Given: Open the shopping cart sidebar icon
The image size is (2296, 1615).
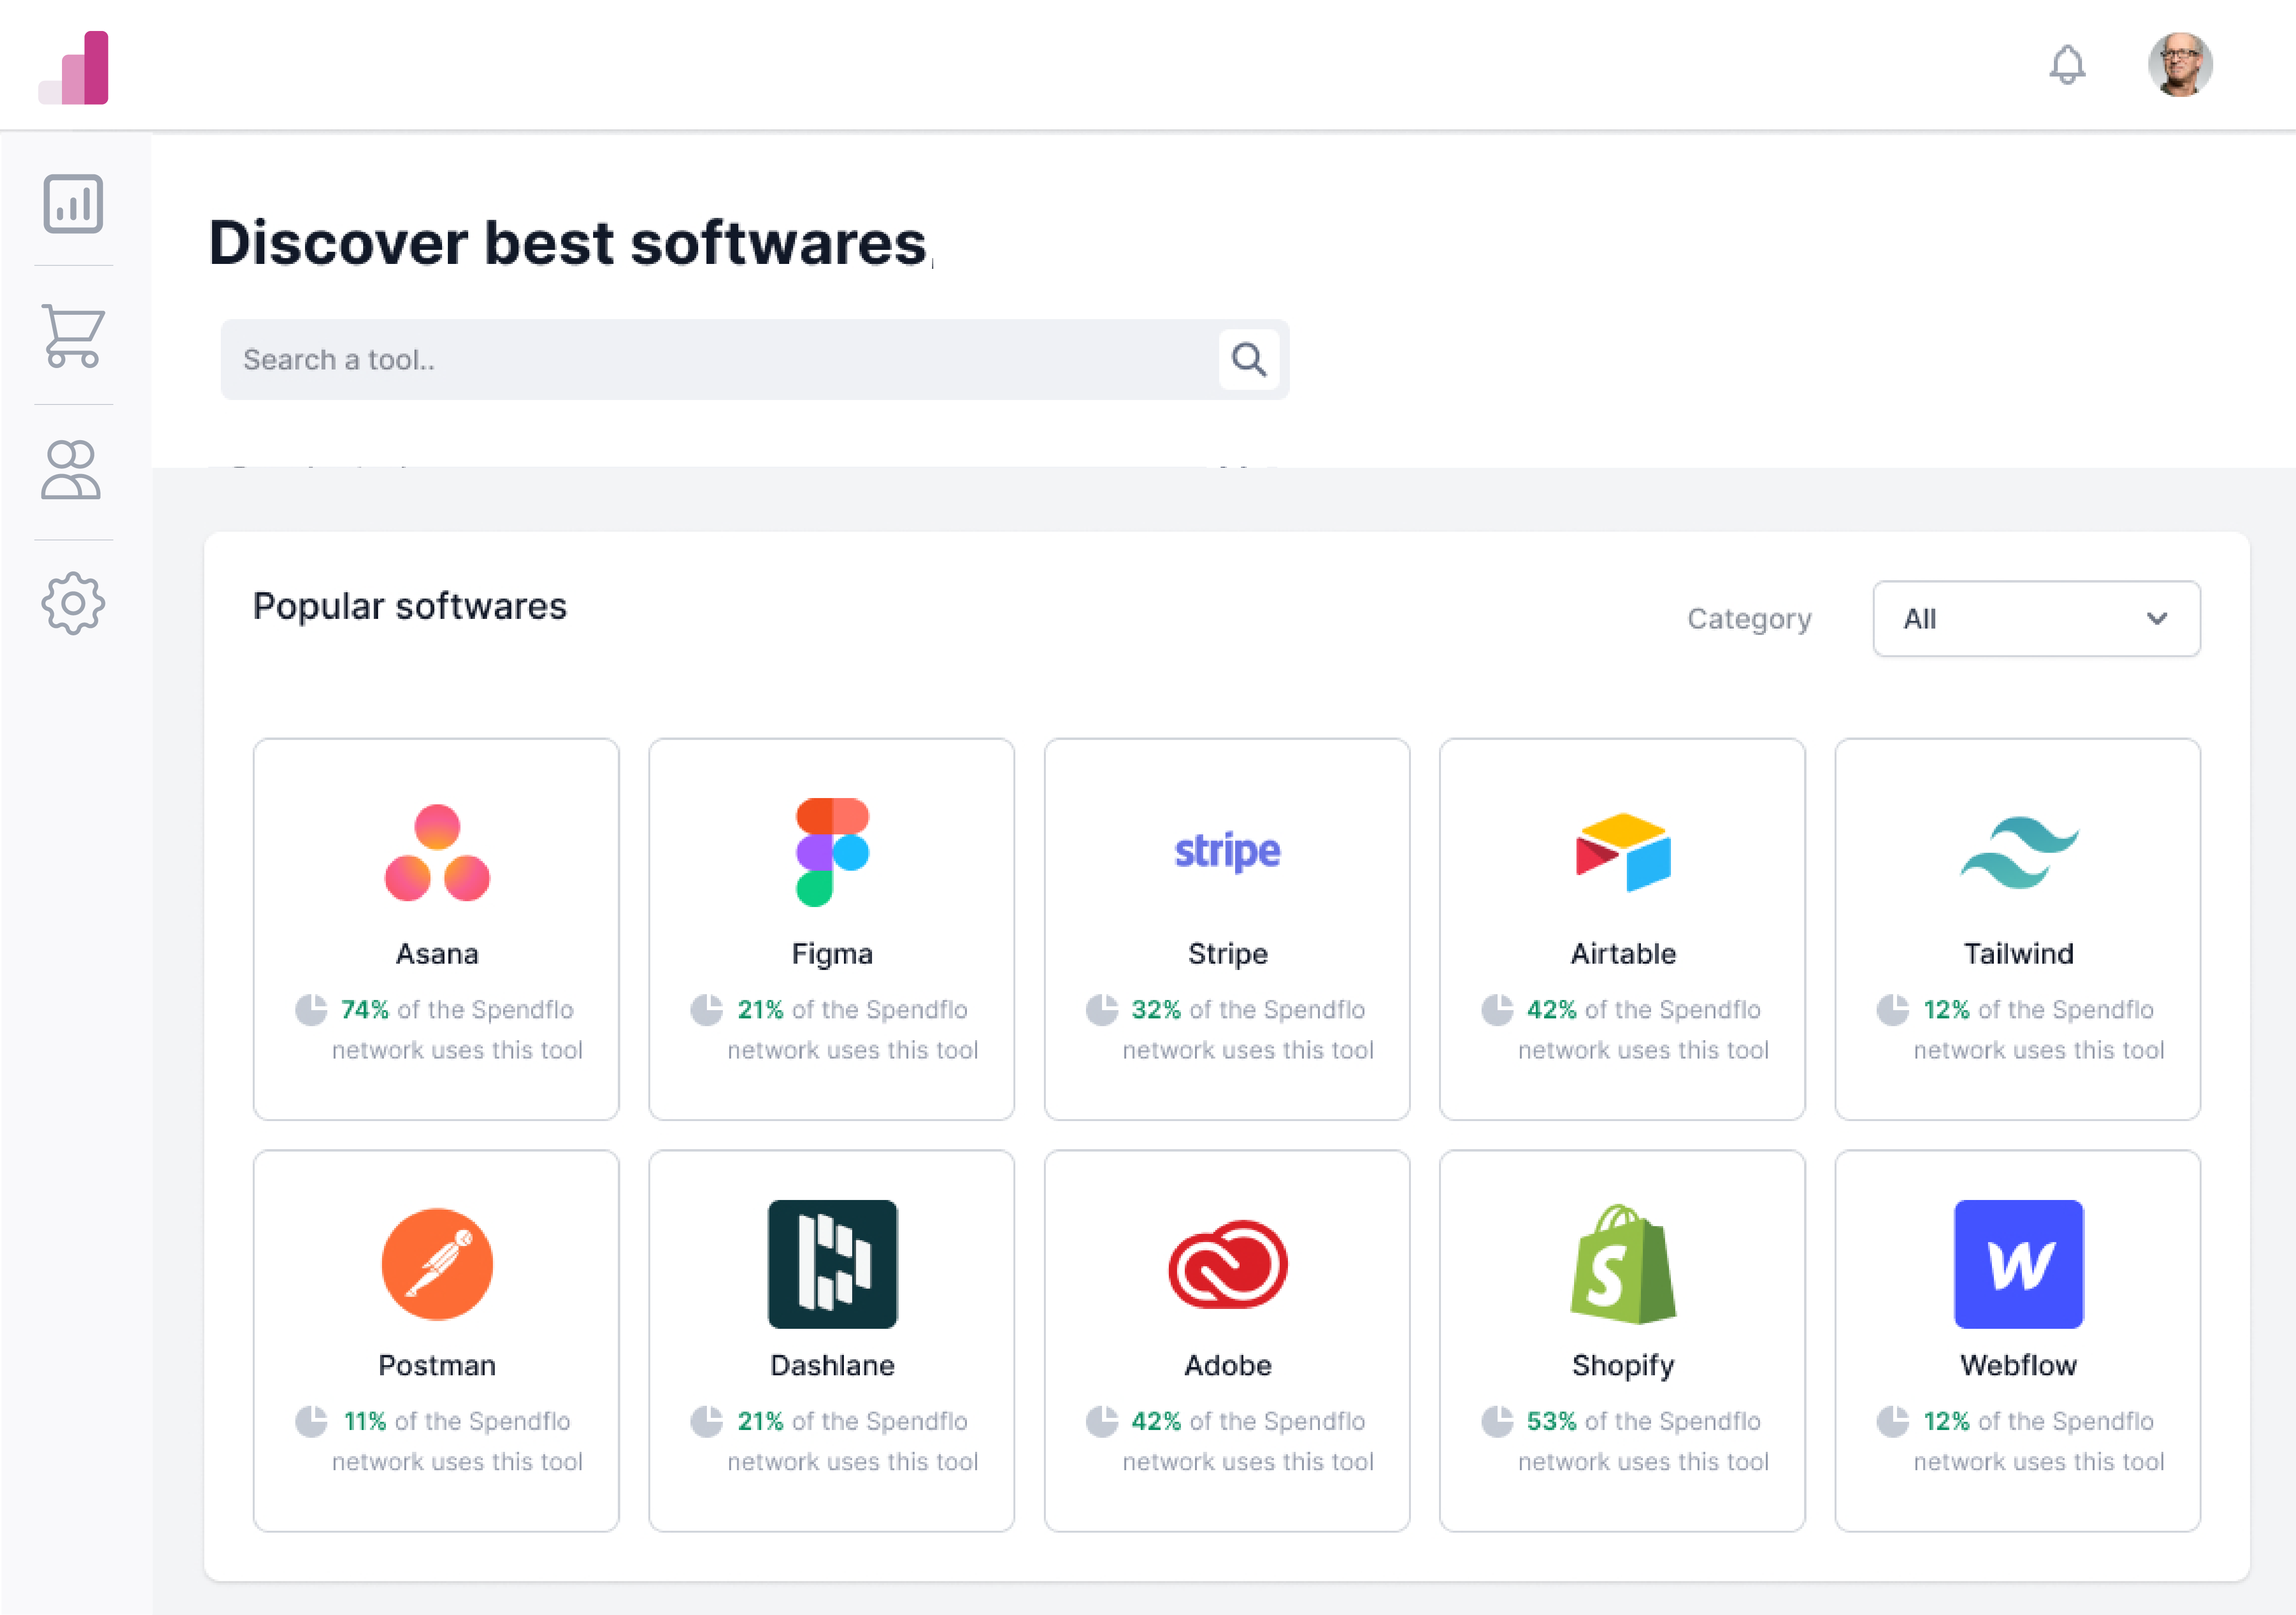Looking at the screenshot, I should 73,335.
